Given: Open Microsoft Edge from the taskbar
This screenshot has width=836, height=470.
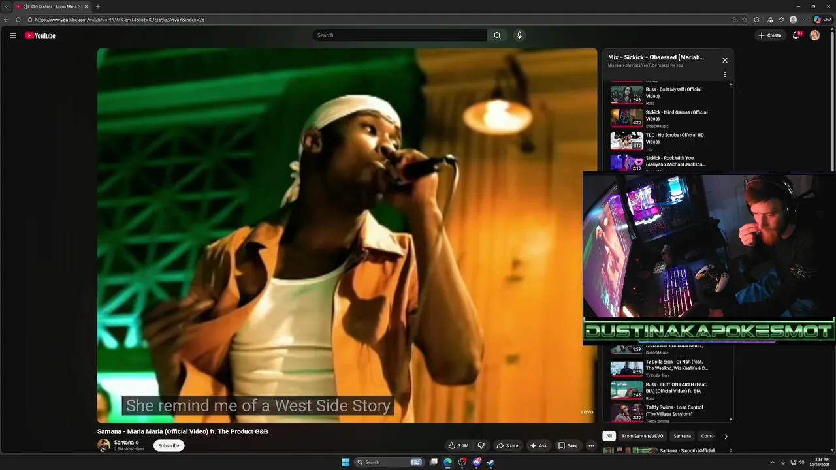Looking at the screenshot, I should (447, 462).
